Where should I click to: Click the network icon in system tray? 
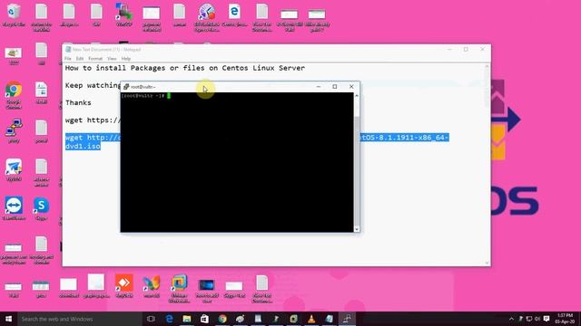click(529, 319)
